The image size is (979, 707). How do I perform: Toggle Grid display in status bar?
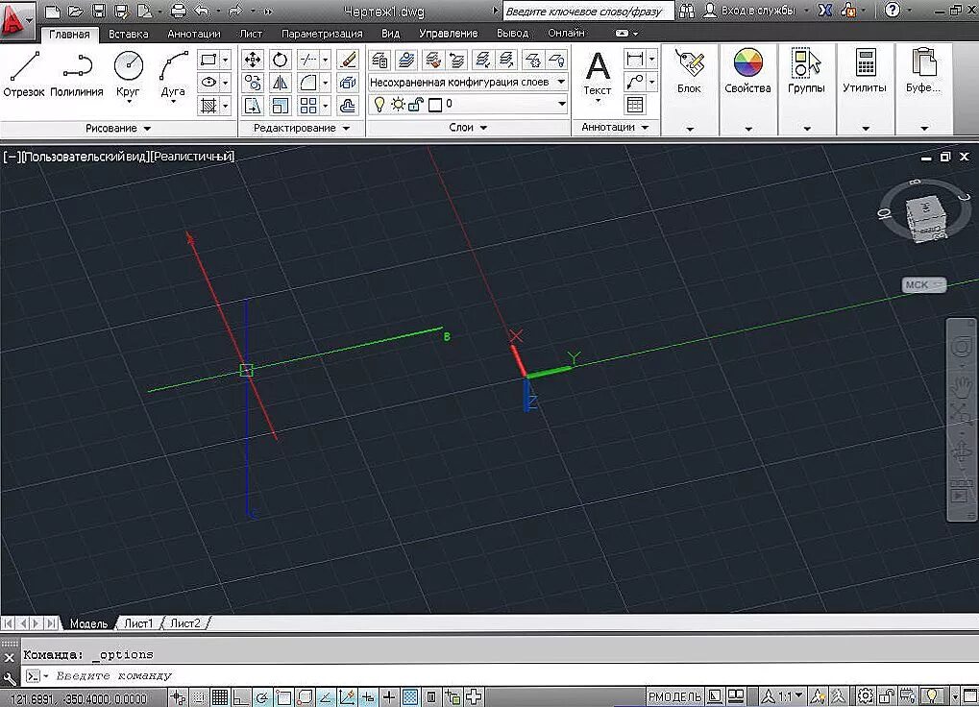[220, 697]
